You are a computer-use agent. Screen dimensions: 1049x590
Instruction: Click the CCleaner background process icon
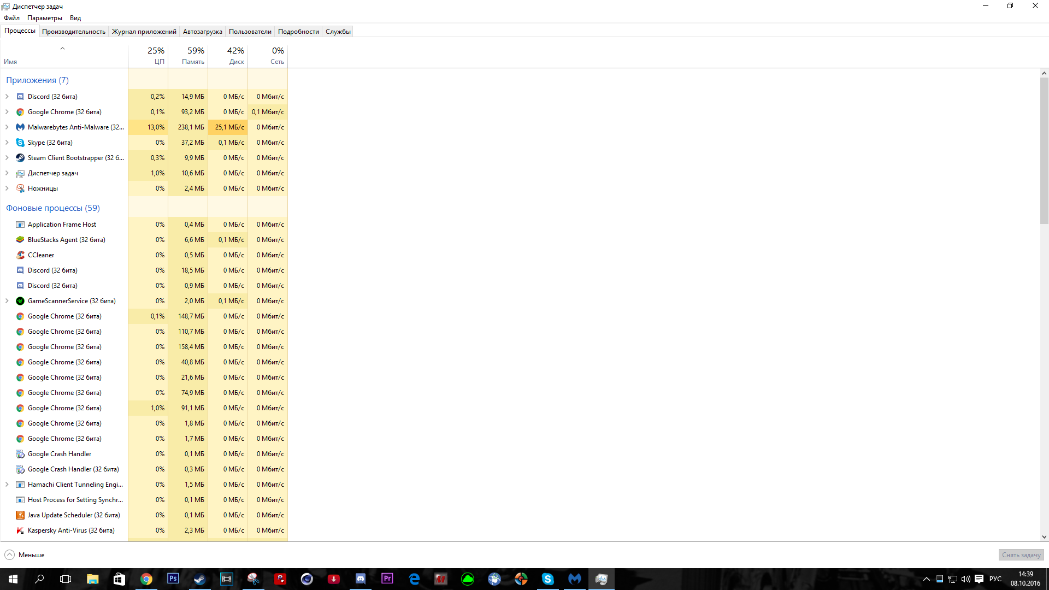(20, 255)
